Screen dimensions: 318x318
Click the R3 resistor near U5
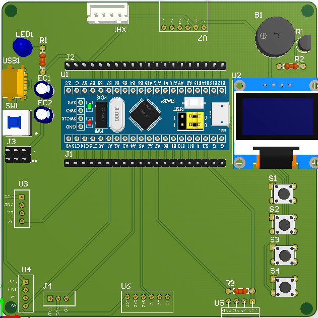(240, 291)
